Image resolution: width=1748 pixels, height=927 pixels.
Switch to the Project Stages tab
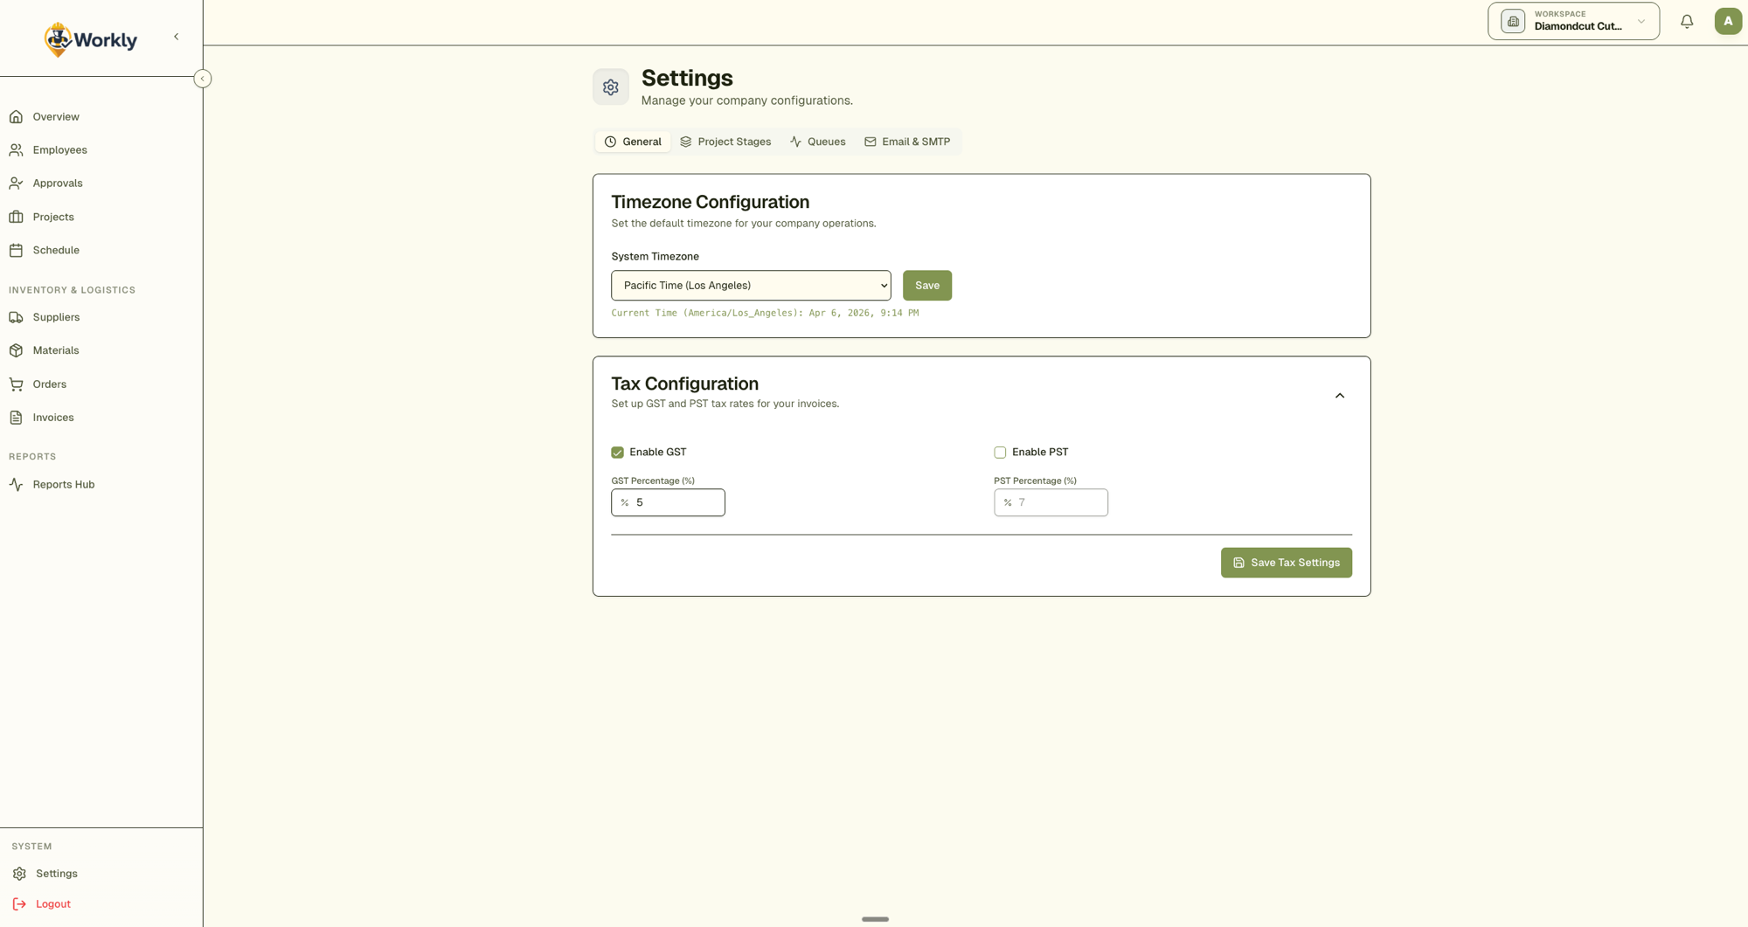[x=725, y=142]
